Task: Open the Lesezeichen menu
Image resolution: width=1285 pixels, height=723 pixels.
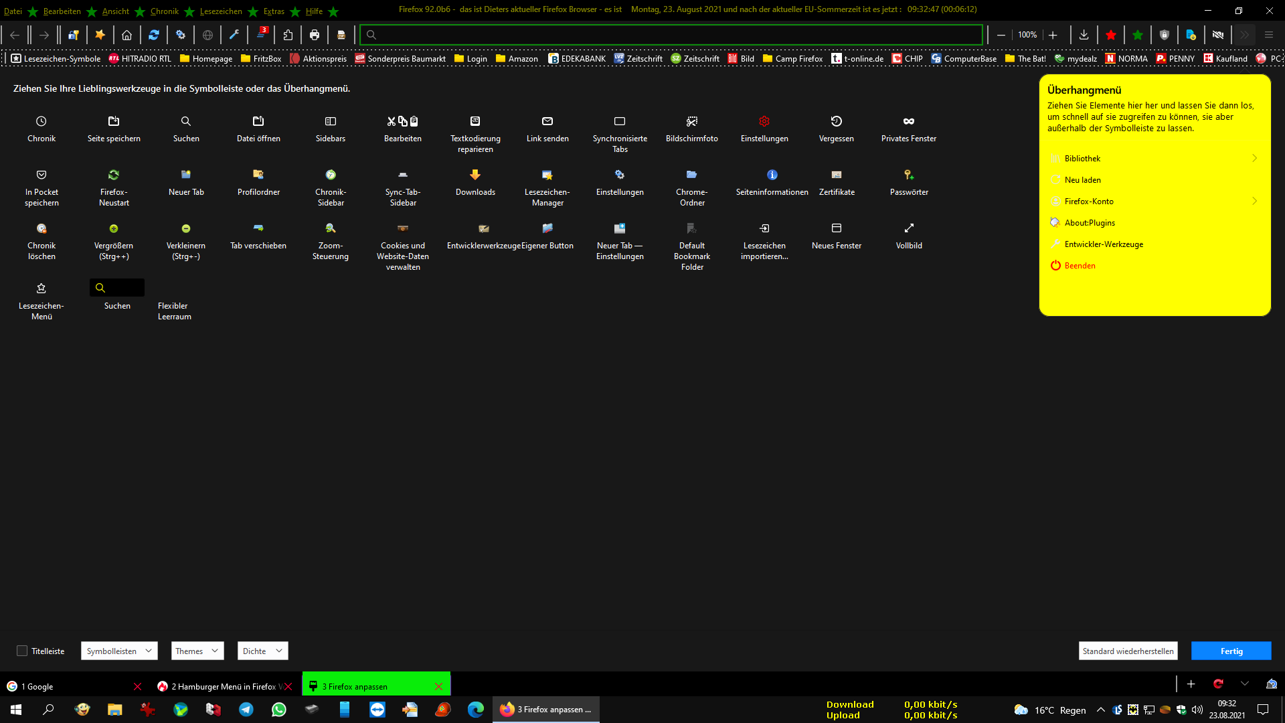Action: coord(221,11)
